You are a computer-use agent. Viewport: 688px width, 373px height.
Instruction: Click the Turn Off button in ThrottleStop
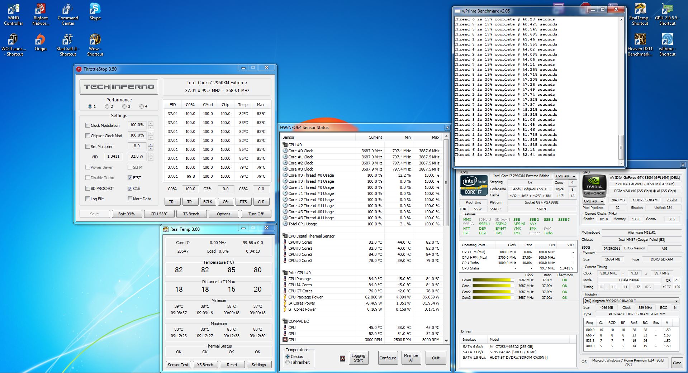pyautogui.click(x=256, y=214)
